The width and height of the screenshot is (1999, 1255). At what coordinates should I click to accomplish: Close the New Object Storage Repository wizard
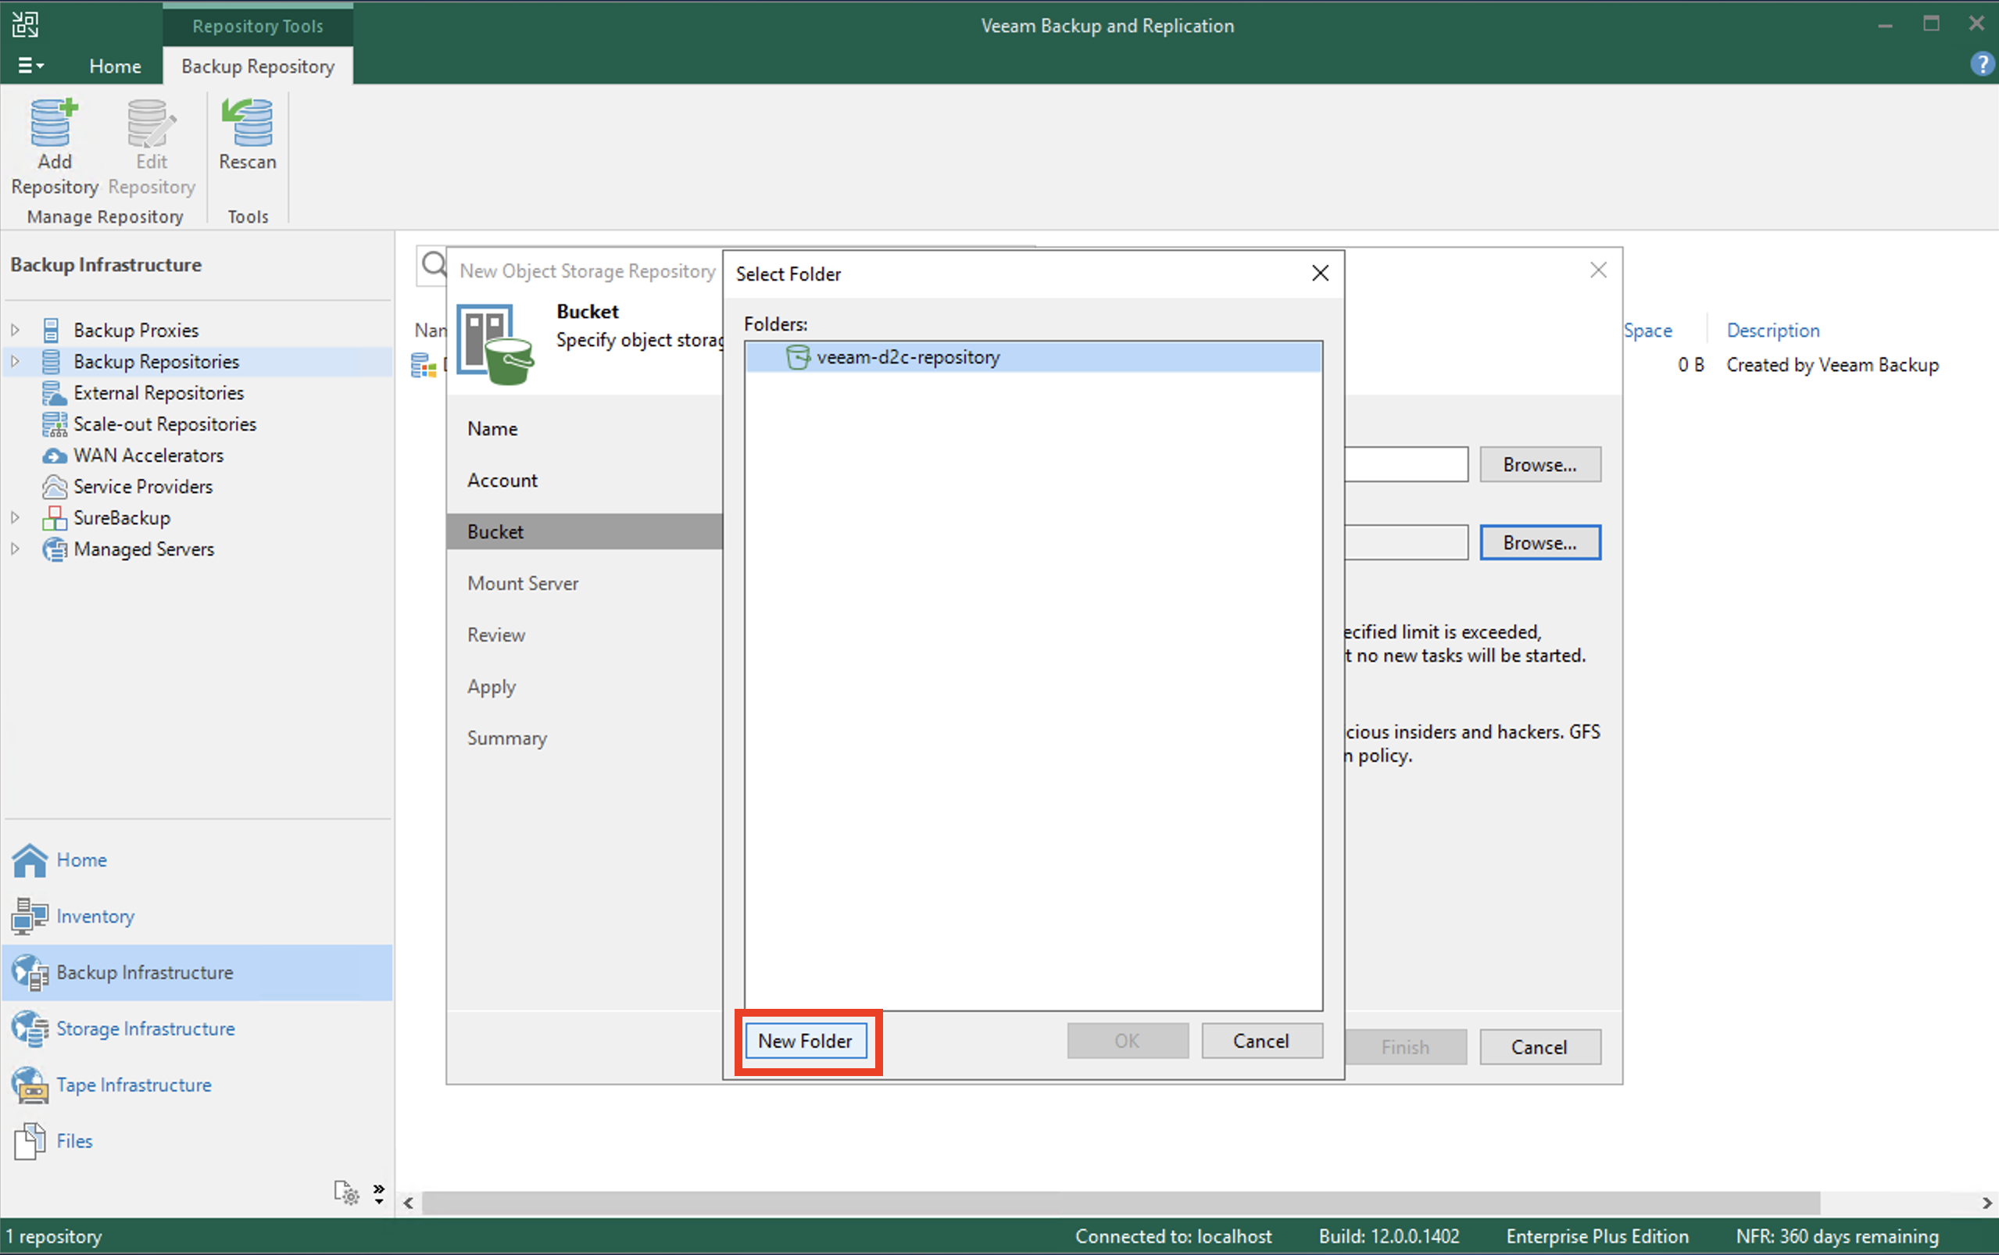point(1598,270)
